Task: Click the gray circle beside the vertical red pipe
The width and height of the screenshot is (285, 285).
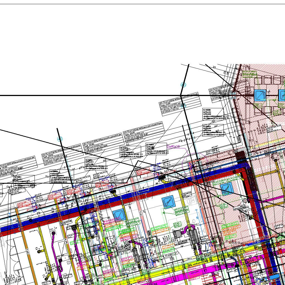Action: [245, 200]
